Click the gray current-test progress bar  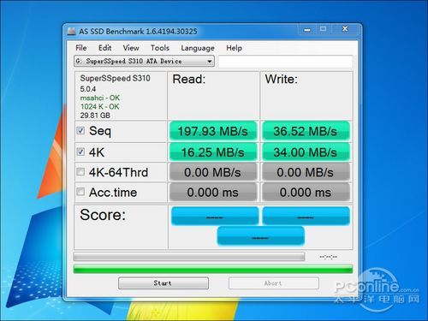(x=189, y=257)
